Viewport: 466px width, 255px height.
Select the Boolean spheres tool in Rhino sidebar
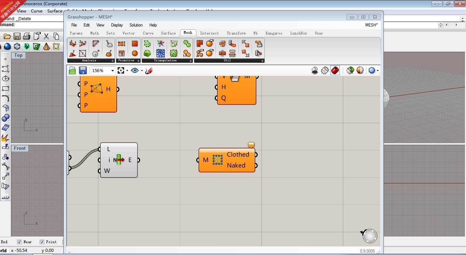click(6, 118)
